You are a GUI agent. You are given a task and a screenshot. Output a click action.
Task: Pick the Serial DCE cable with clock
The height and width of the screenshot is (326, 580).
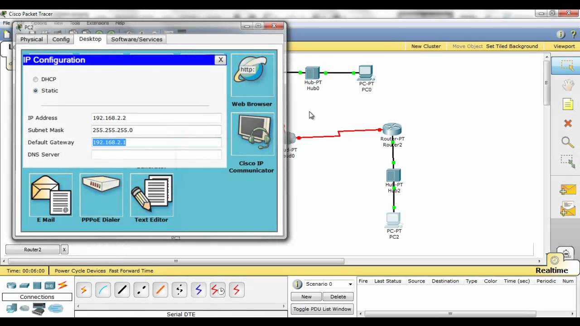[217, 290]
